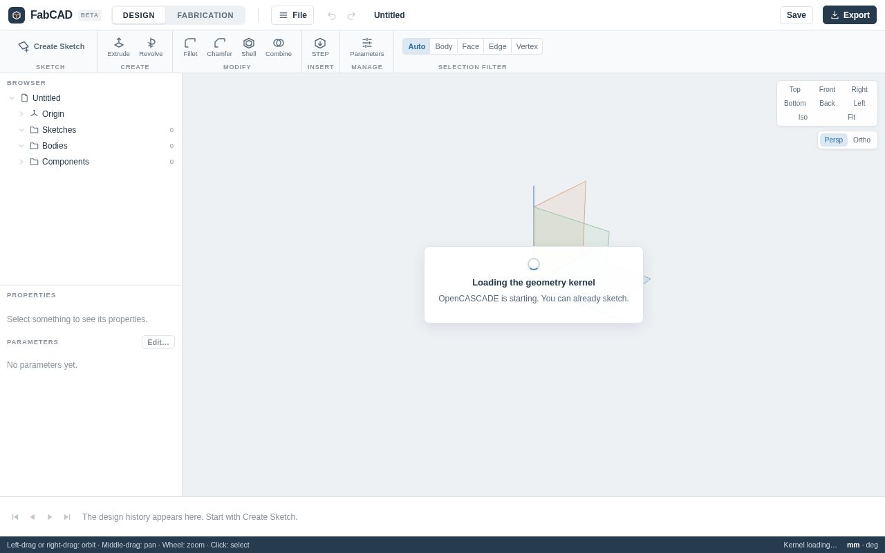Image resolution: width=885 pixels, height=553 pixels.
Task: Click the Save button
Action: [x=796, y=15]
